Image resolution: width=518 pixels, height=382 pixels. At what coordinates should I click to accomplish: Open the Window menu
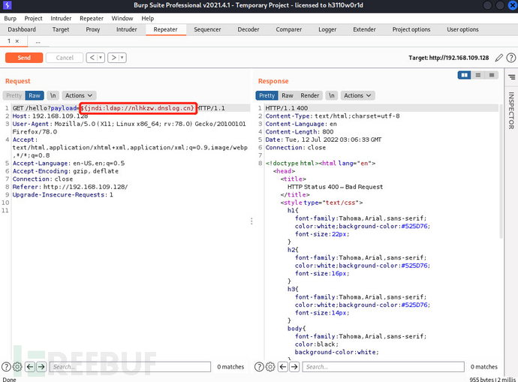pos(122,19)
